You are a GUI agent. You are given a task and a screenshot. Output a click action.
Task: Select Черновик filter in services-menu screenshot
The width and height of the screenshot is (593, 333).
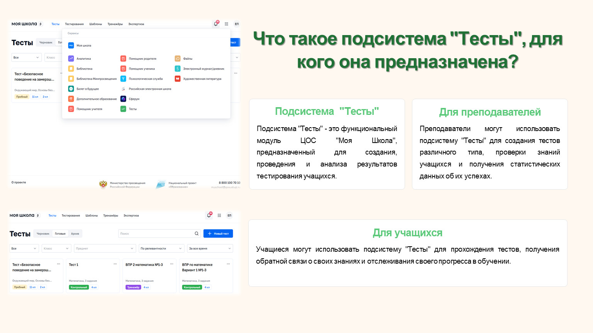[46, 42]
